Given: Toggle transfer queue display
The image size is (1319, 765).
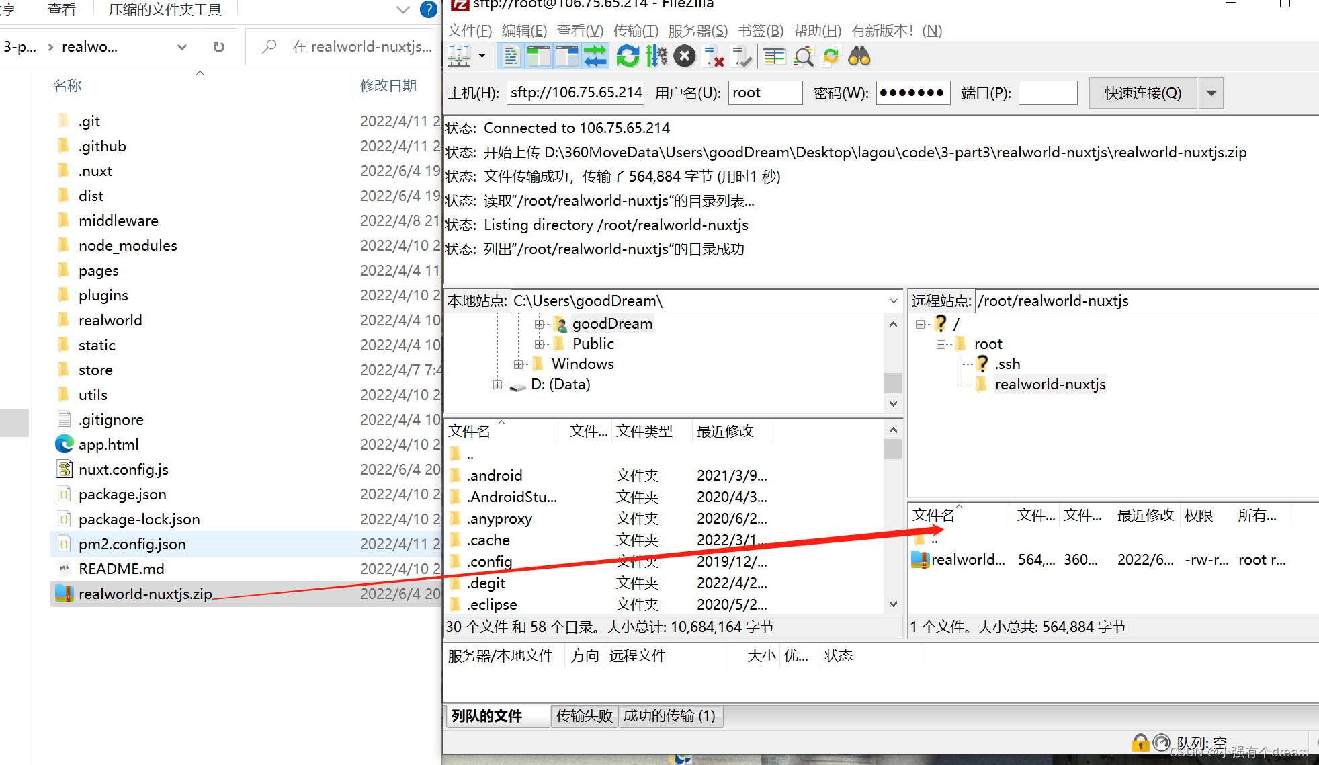Looking at the screenshot, I should click(595, 56).
